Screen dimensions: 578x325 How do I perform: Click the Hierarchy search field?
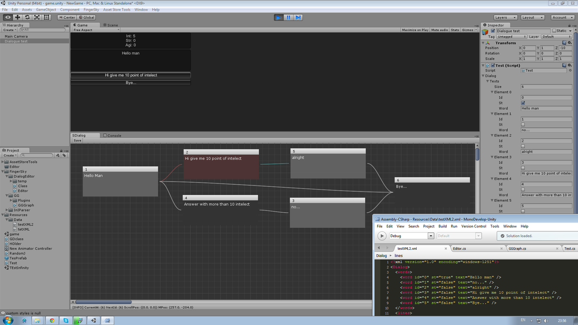tap(41, 30)
